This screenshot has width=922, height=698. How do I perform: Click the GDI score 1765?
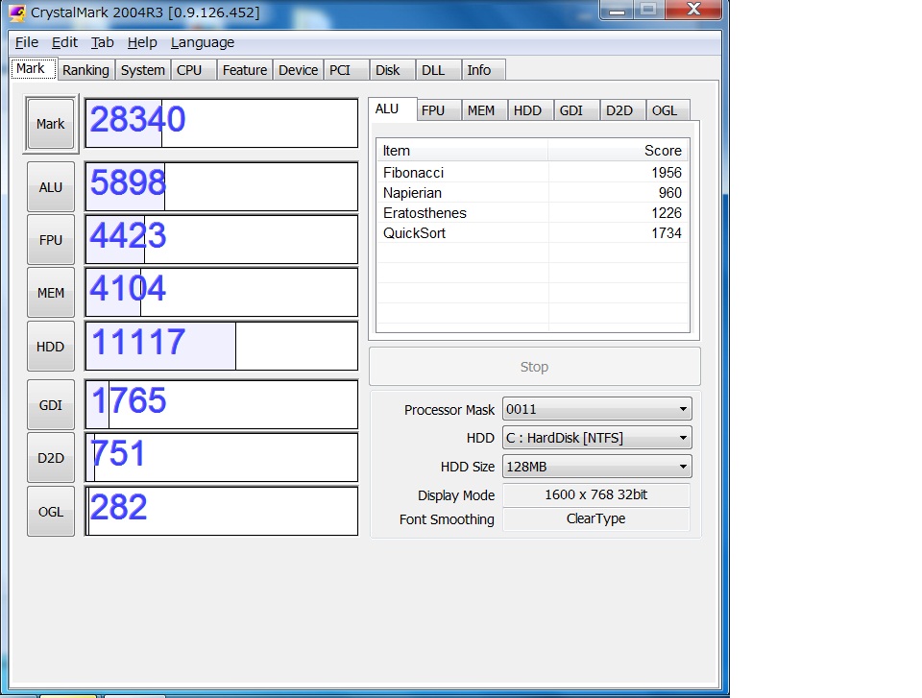129,400
